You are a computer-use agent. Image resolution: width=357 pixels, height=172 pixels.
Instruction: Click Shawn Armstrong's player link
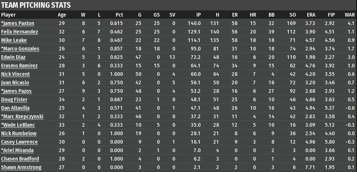click(21, 168)
